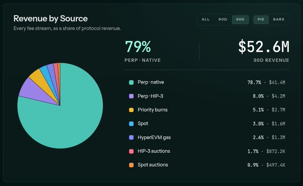Click the 'Every fee stream' subtitle text

click(67, 29)
